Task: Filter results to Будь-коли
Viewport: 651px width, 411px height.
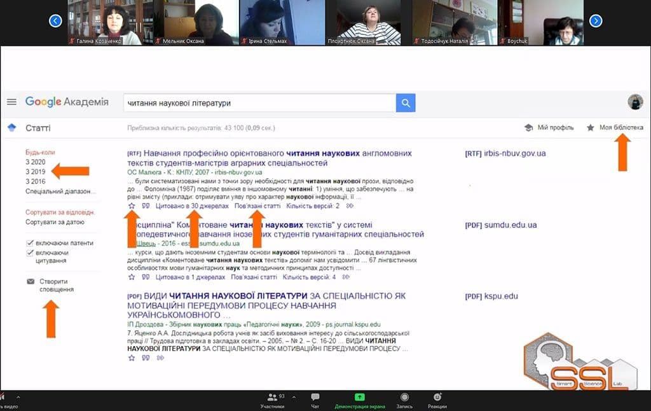Action: pyautogui.click(x=40, y=152)
